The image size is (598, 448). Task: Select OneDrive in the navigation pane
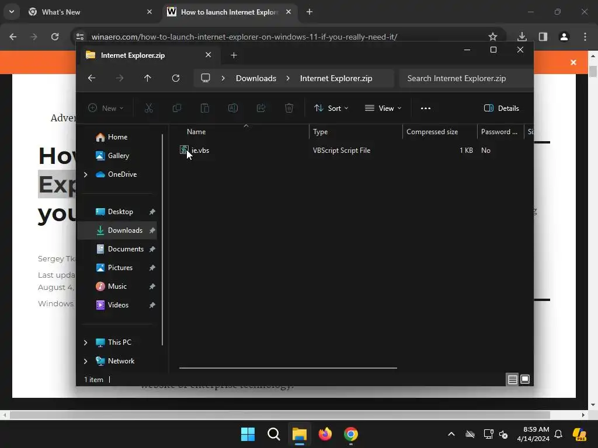[122, 174]
